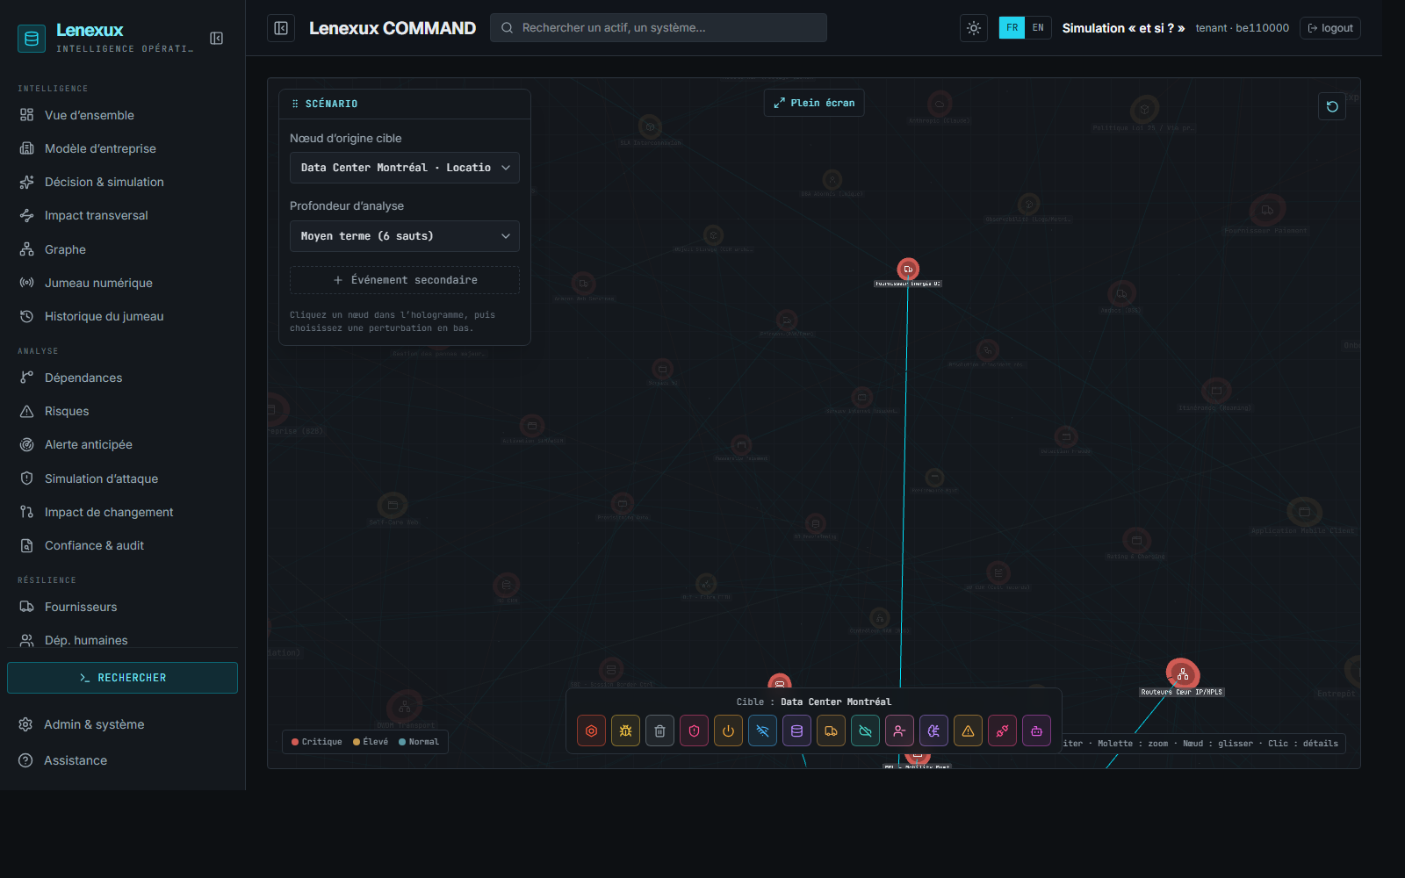Apply the database perturbation icon
Viewport: 1405px width, 878px height.
(x=796, y=730)
